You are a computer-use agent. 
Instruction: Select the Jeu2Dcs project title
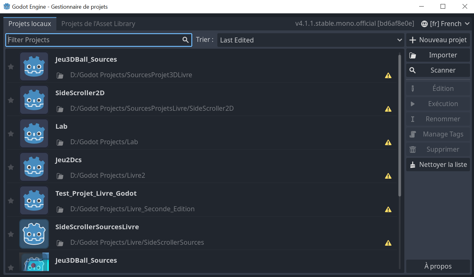click(68, 160)
